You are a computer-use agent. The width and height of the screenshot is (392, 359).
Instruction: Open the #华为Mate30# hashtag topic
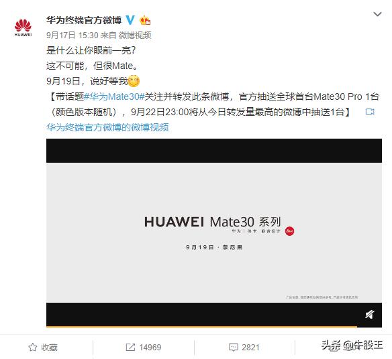[114, 96]
